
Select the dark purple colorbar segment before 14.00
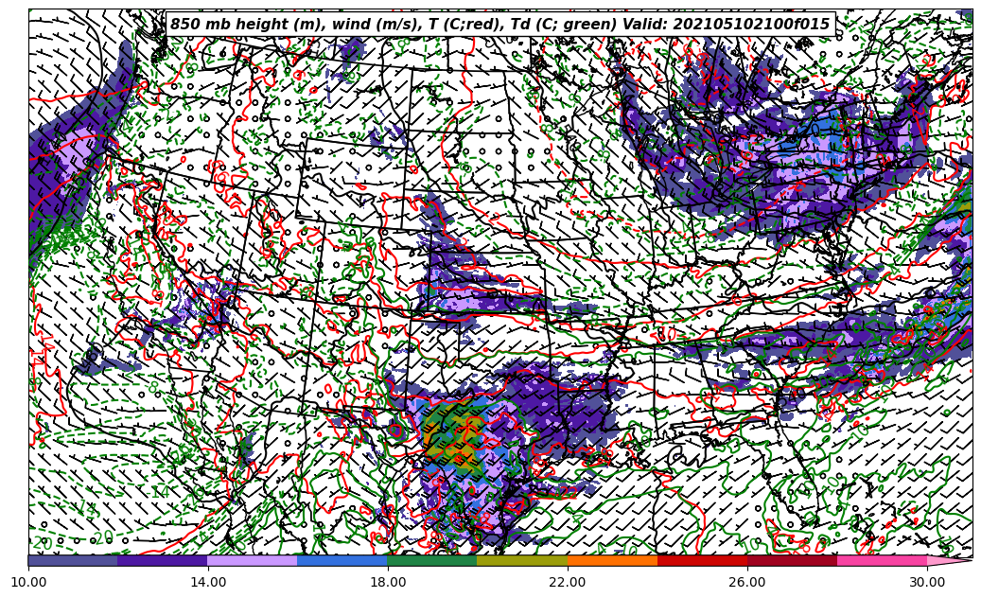pos(163,561)
